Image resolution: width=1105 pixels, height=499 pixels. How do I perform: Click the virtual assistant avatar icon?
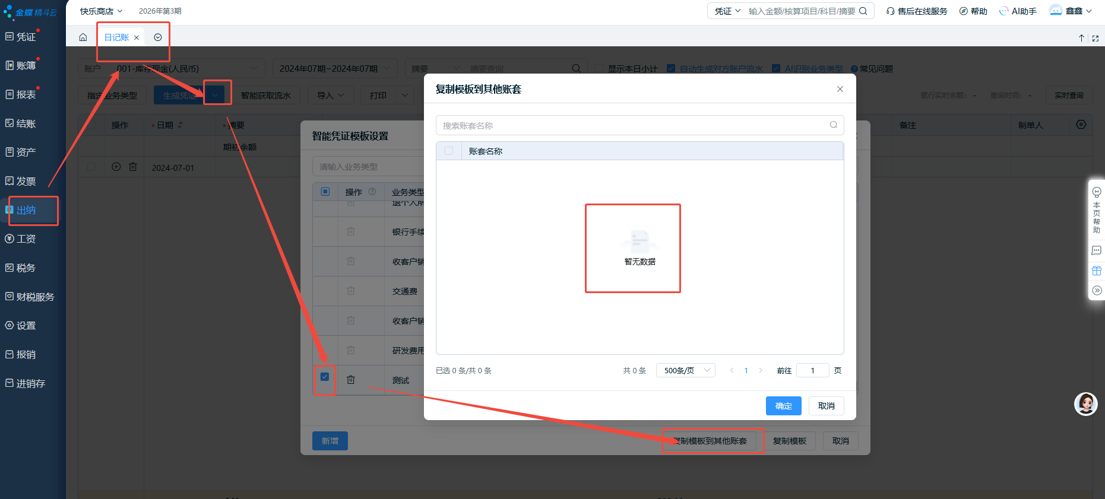pyautogui.click(x=1085, y=404)
